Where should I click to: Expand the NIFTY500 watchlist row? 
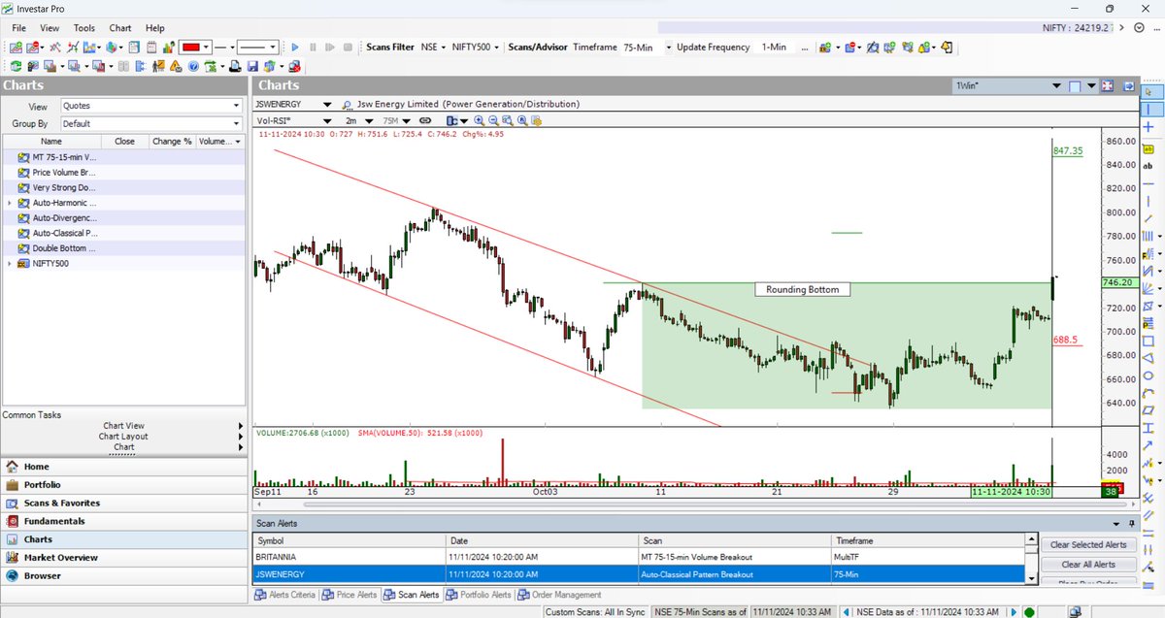pos(10,264)
